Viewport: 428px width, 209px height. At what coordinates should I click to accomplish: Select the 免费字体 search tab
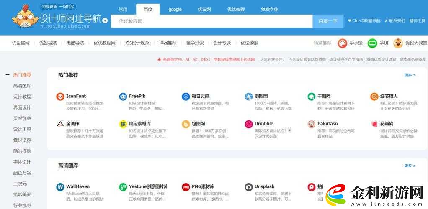270,9
